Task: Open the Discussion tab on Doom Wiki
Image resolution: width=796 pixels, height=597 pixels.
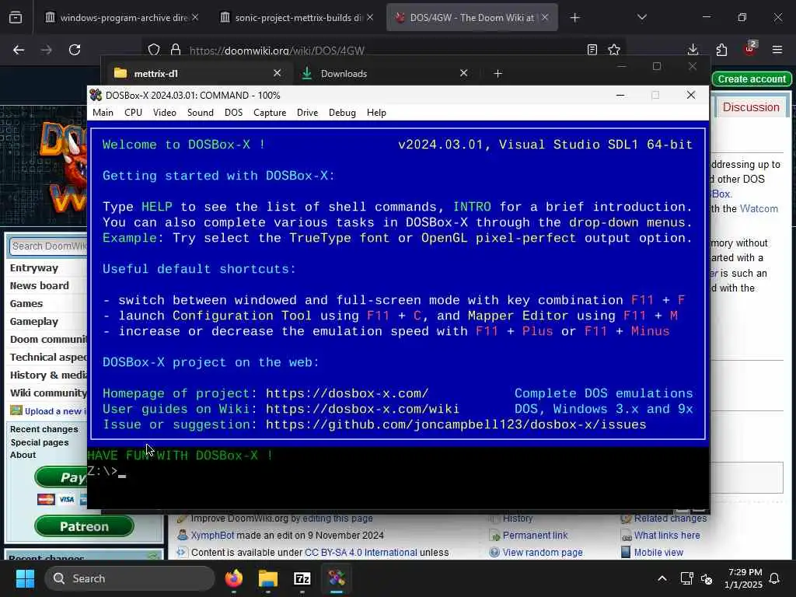Action: (751, 107)
